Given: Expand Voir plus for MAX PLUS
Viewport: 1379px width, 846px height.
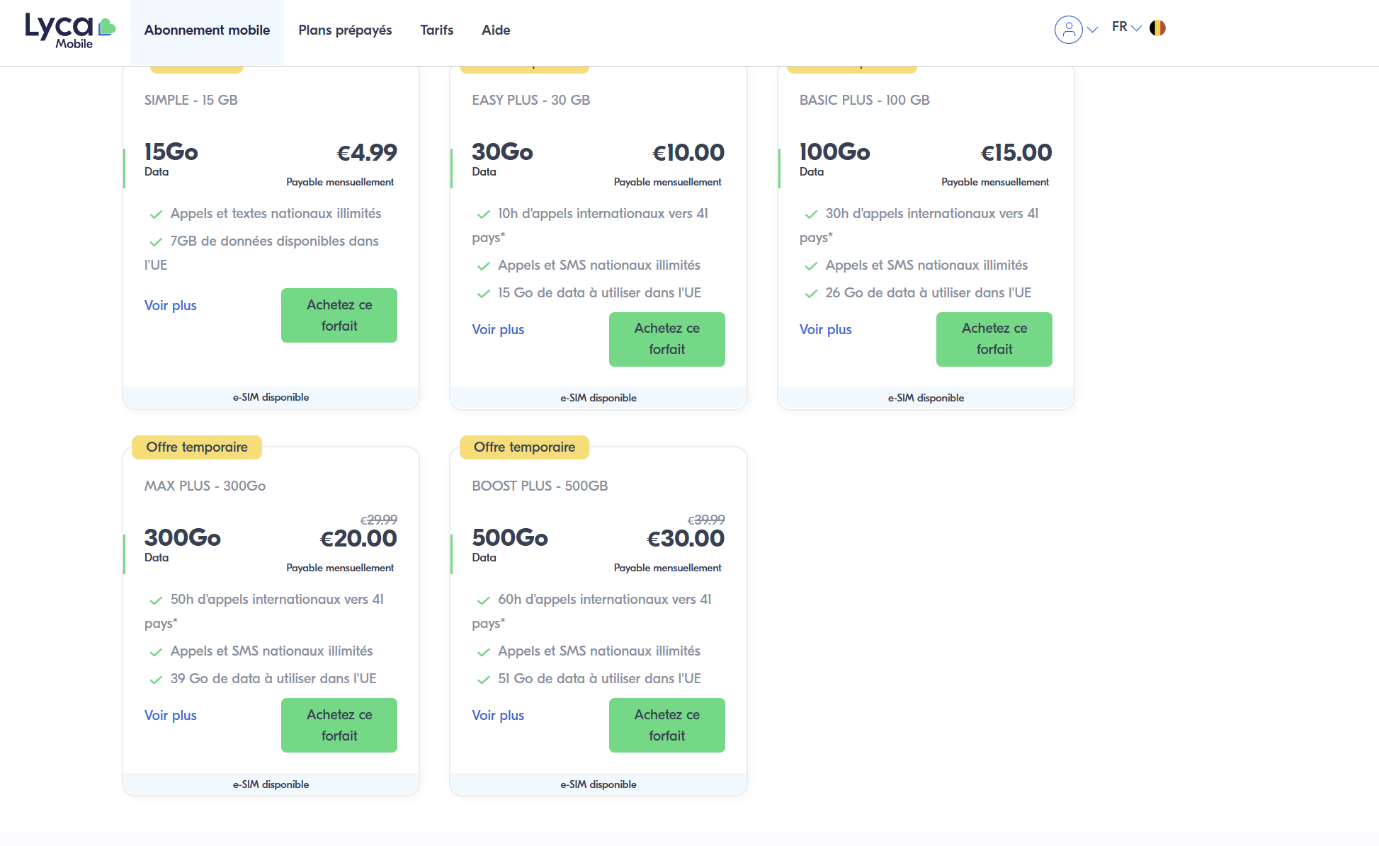Looking at the screenshot, I should [171, 716].
